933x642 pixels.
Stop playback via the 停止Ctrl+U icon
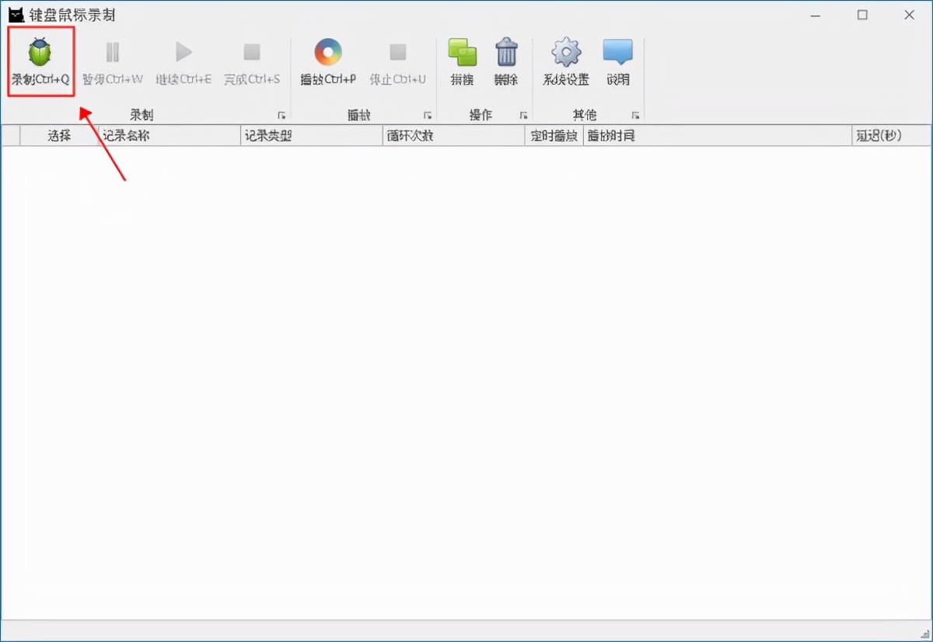coord(398,52)
